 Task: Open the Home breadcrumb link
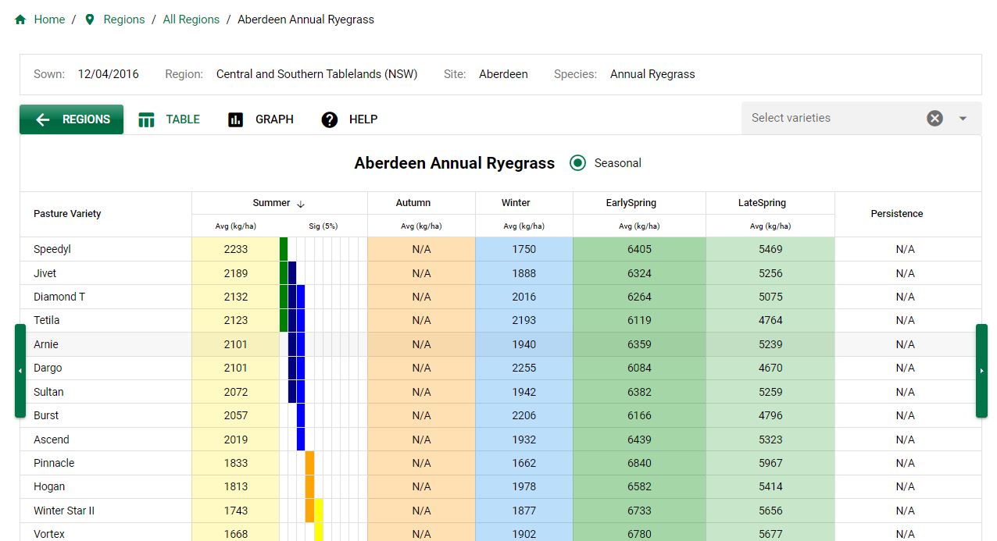49,20
